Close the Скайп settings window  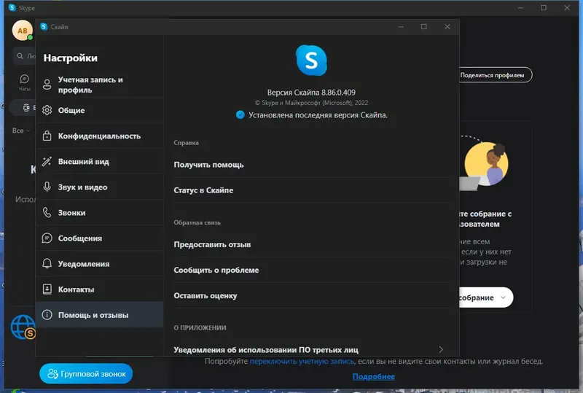click(447, 27)
